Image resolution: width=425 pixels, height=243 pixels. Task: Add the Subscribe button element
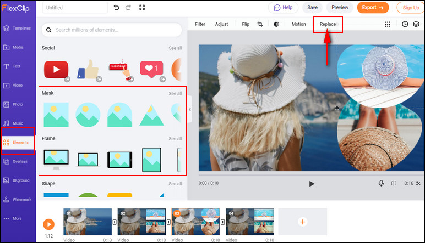click(120, 70)
